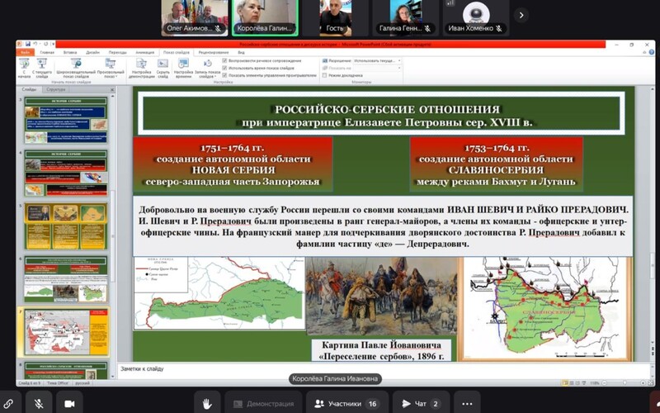Toggle the microphone mute button

[x=39, y=404]
